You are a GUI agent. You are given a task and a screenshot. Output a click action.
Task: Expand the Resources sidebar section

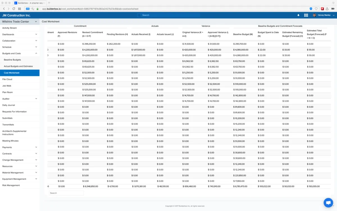click(x=36, y=166)
